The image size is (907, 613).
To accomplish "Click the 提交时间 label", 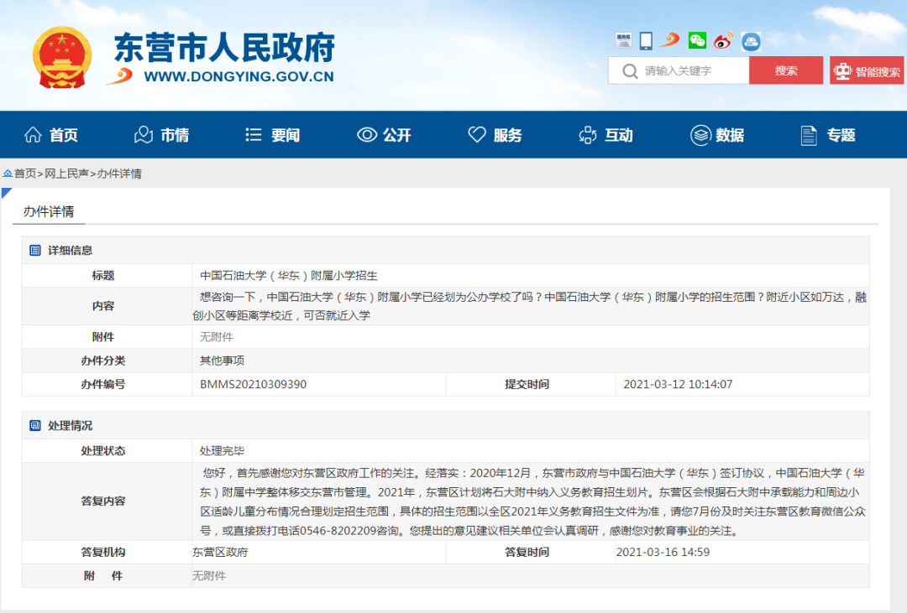I will pos(527,384).
